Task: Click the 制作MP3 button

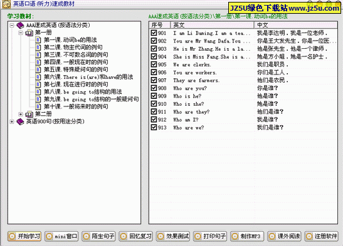Action: 247,236
